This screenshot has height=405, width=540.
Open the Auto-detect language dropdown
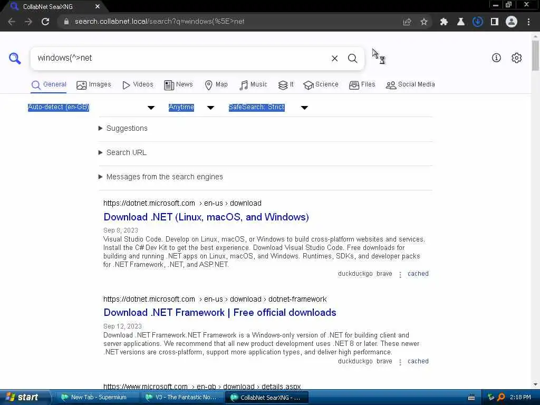click(x=91, y=108)
